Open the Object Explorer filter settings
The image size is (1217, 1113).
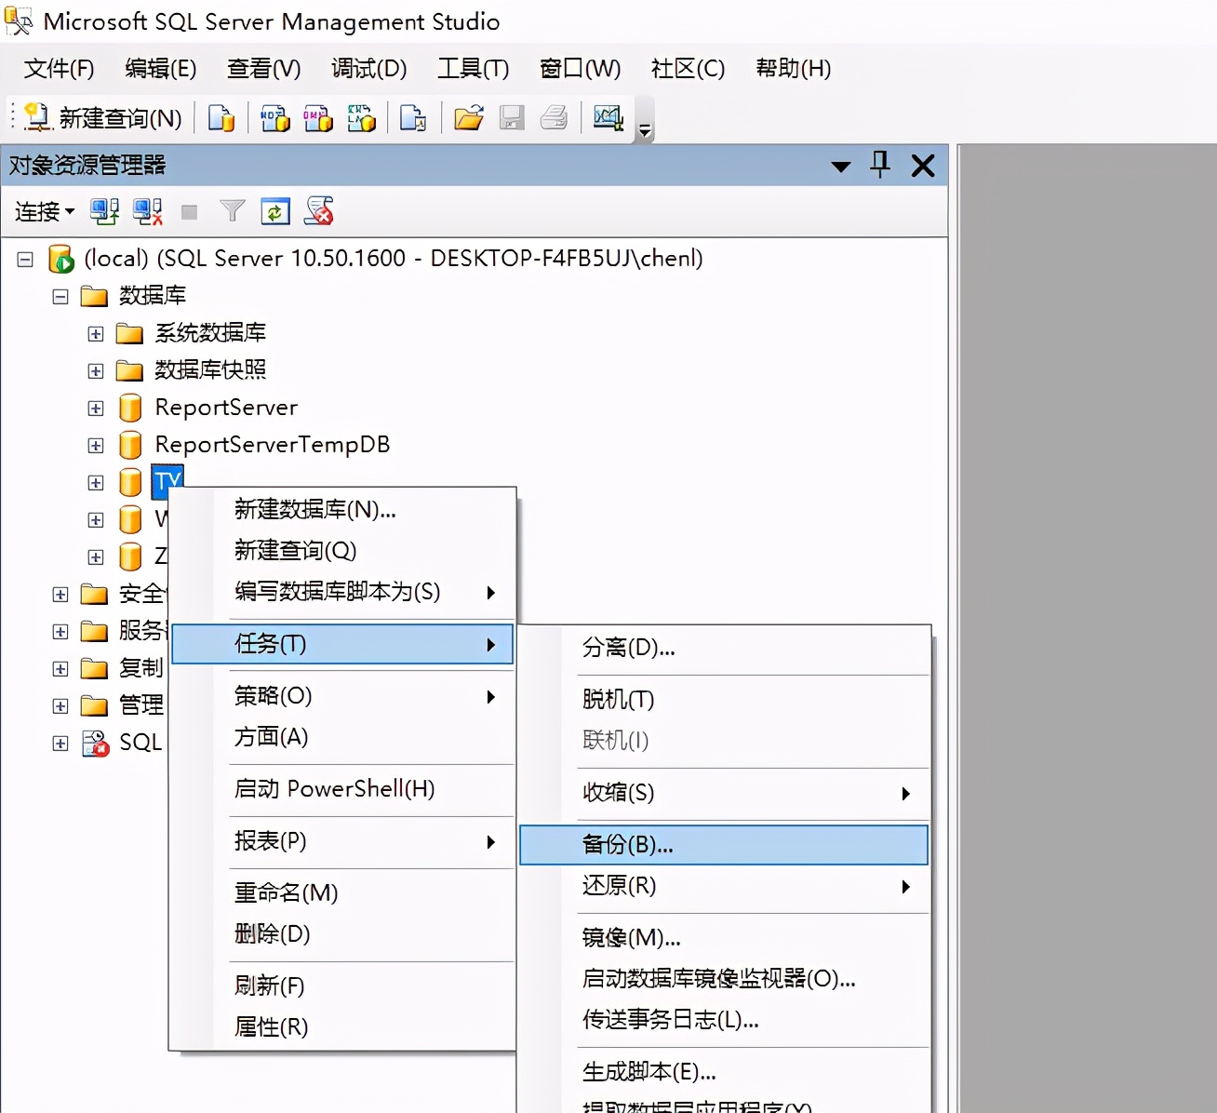tap(232, 211)
